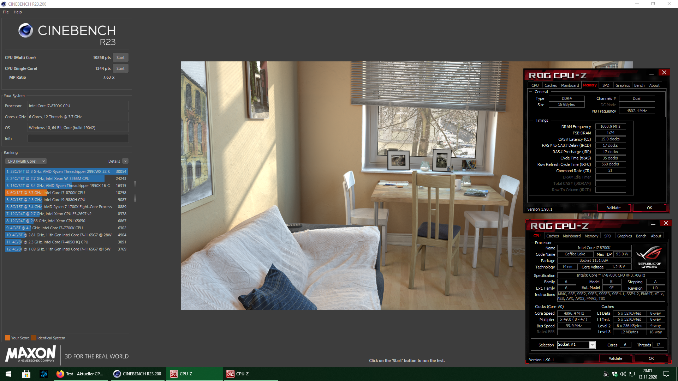Open the CPU (Multi Core) ranking dropdown
Screen dimensions: 678x381
[x=25, y=161]
